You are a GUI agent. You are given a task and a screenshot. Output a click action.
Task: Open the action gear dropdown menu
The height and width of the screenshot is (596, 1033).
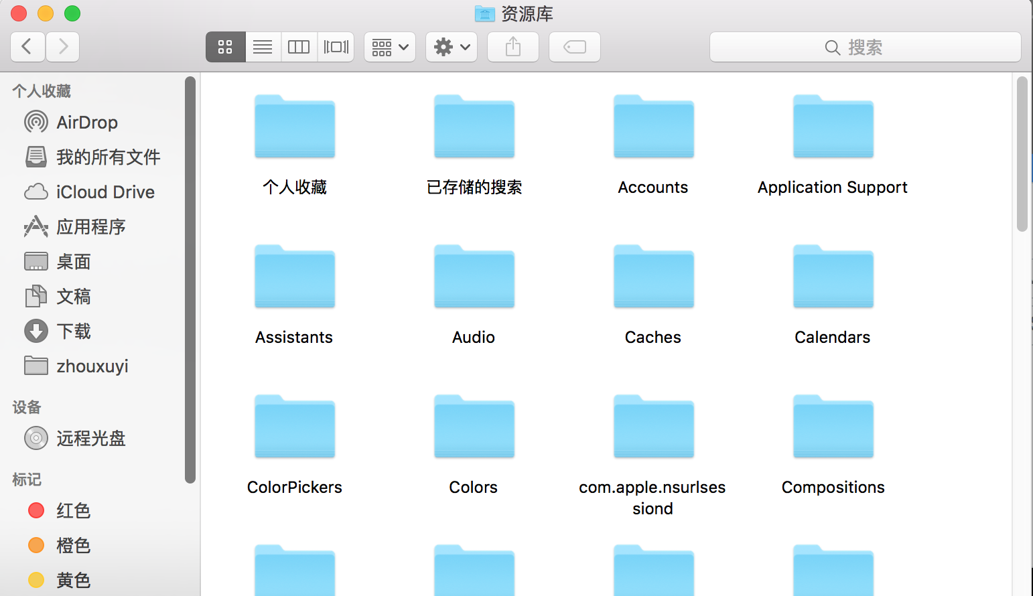click(x=451, y=47)
